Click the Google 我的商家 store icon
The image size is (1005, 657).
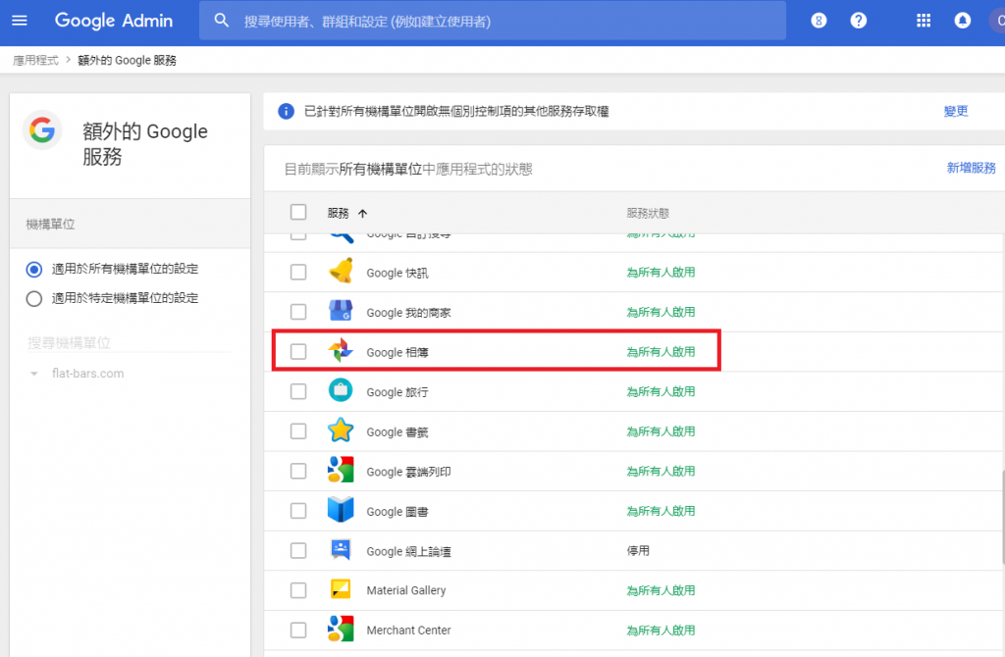point(341,311)
